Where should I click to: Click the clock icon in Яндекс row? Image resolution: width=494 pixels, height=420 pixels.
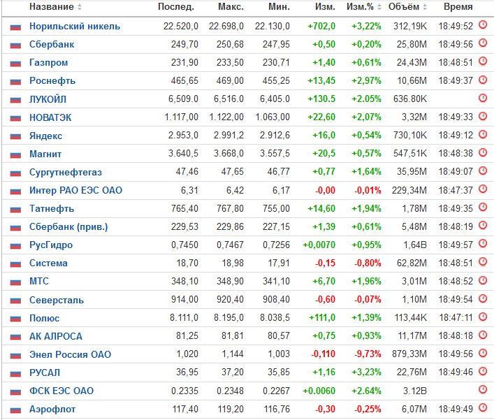click(x=483, y=134)
